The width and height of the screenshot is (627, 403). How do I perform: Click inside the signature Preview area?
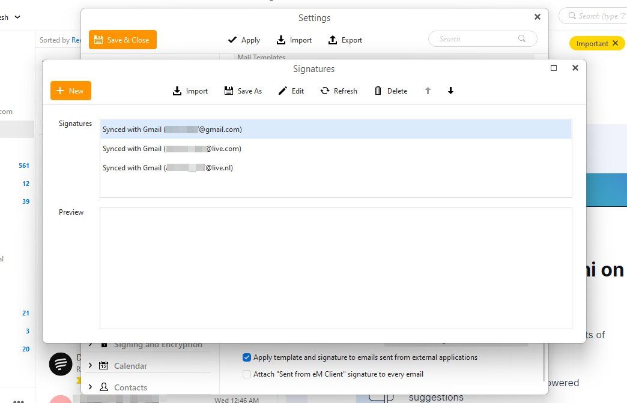(336, 269)
